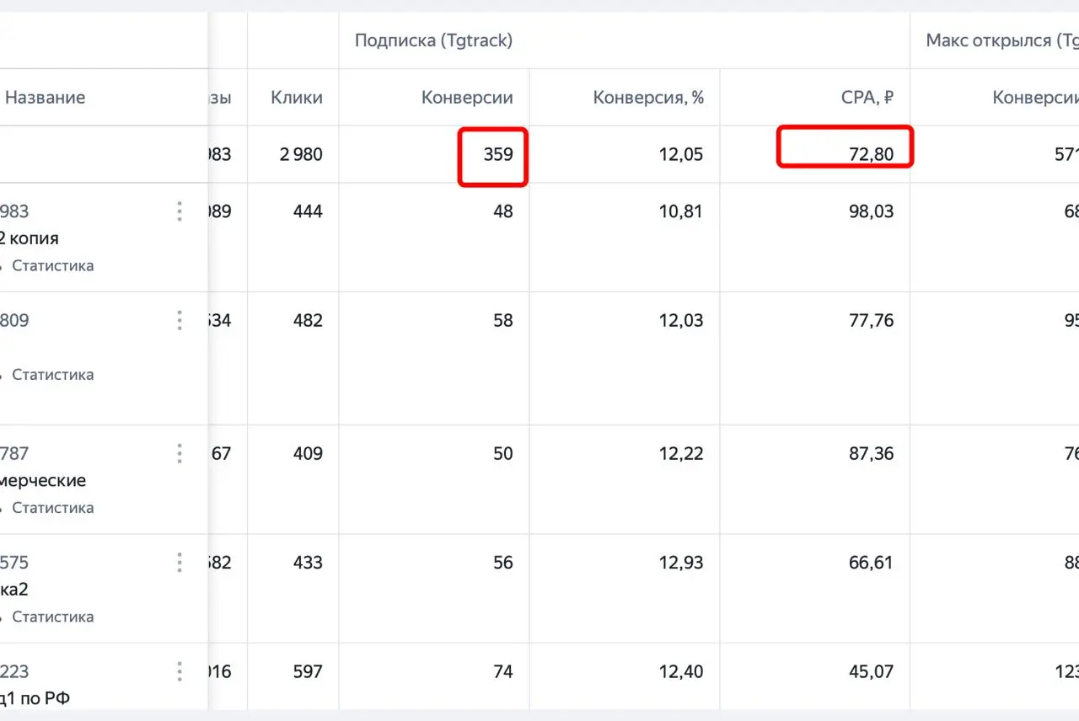The height and width of the screenshot is (721, 1079).
Task: Open the campaign with ID ending 575
Action: click(14, 562)
